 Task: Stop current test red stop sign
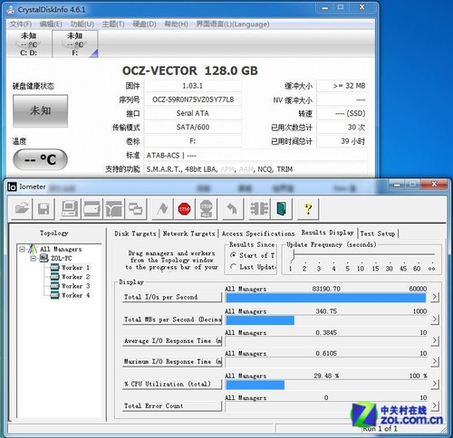(x=184, y=208)
